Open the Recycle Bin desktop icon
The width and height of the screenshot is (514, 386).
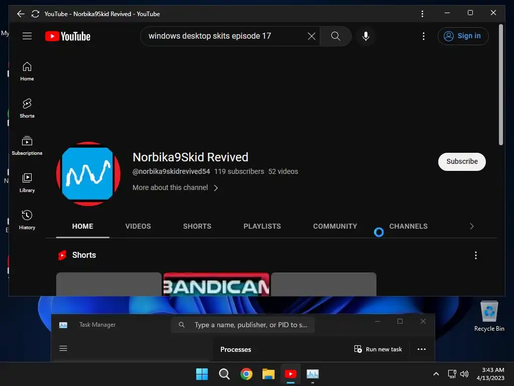click(x=489, y=316)
